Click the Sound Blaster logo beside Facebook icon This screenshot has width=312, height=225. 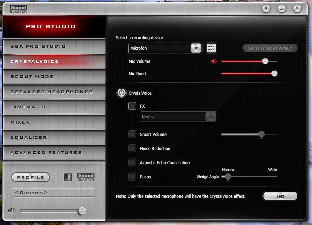coord(86,177)
